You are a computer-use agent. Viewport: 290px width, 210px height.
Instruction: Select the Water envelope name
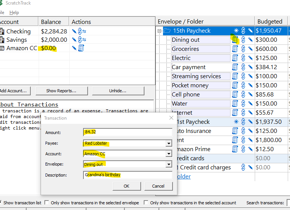180,103
